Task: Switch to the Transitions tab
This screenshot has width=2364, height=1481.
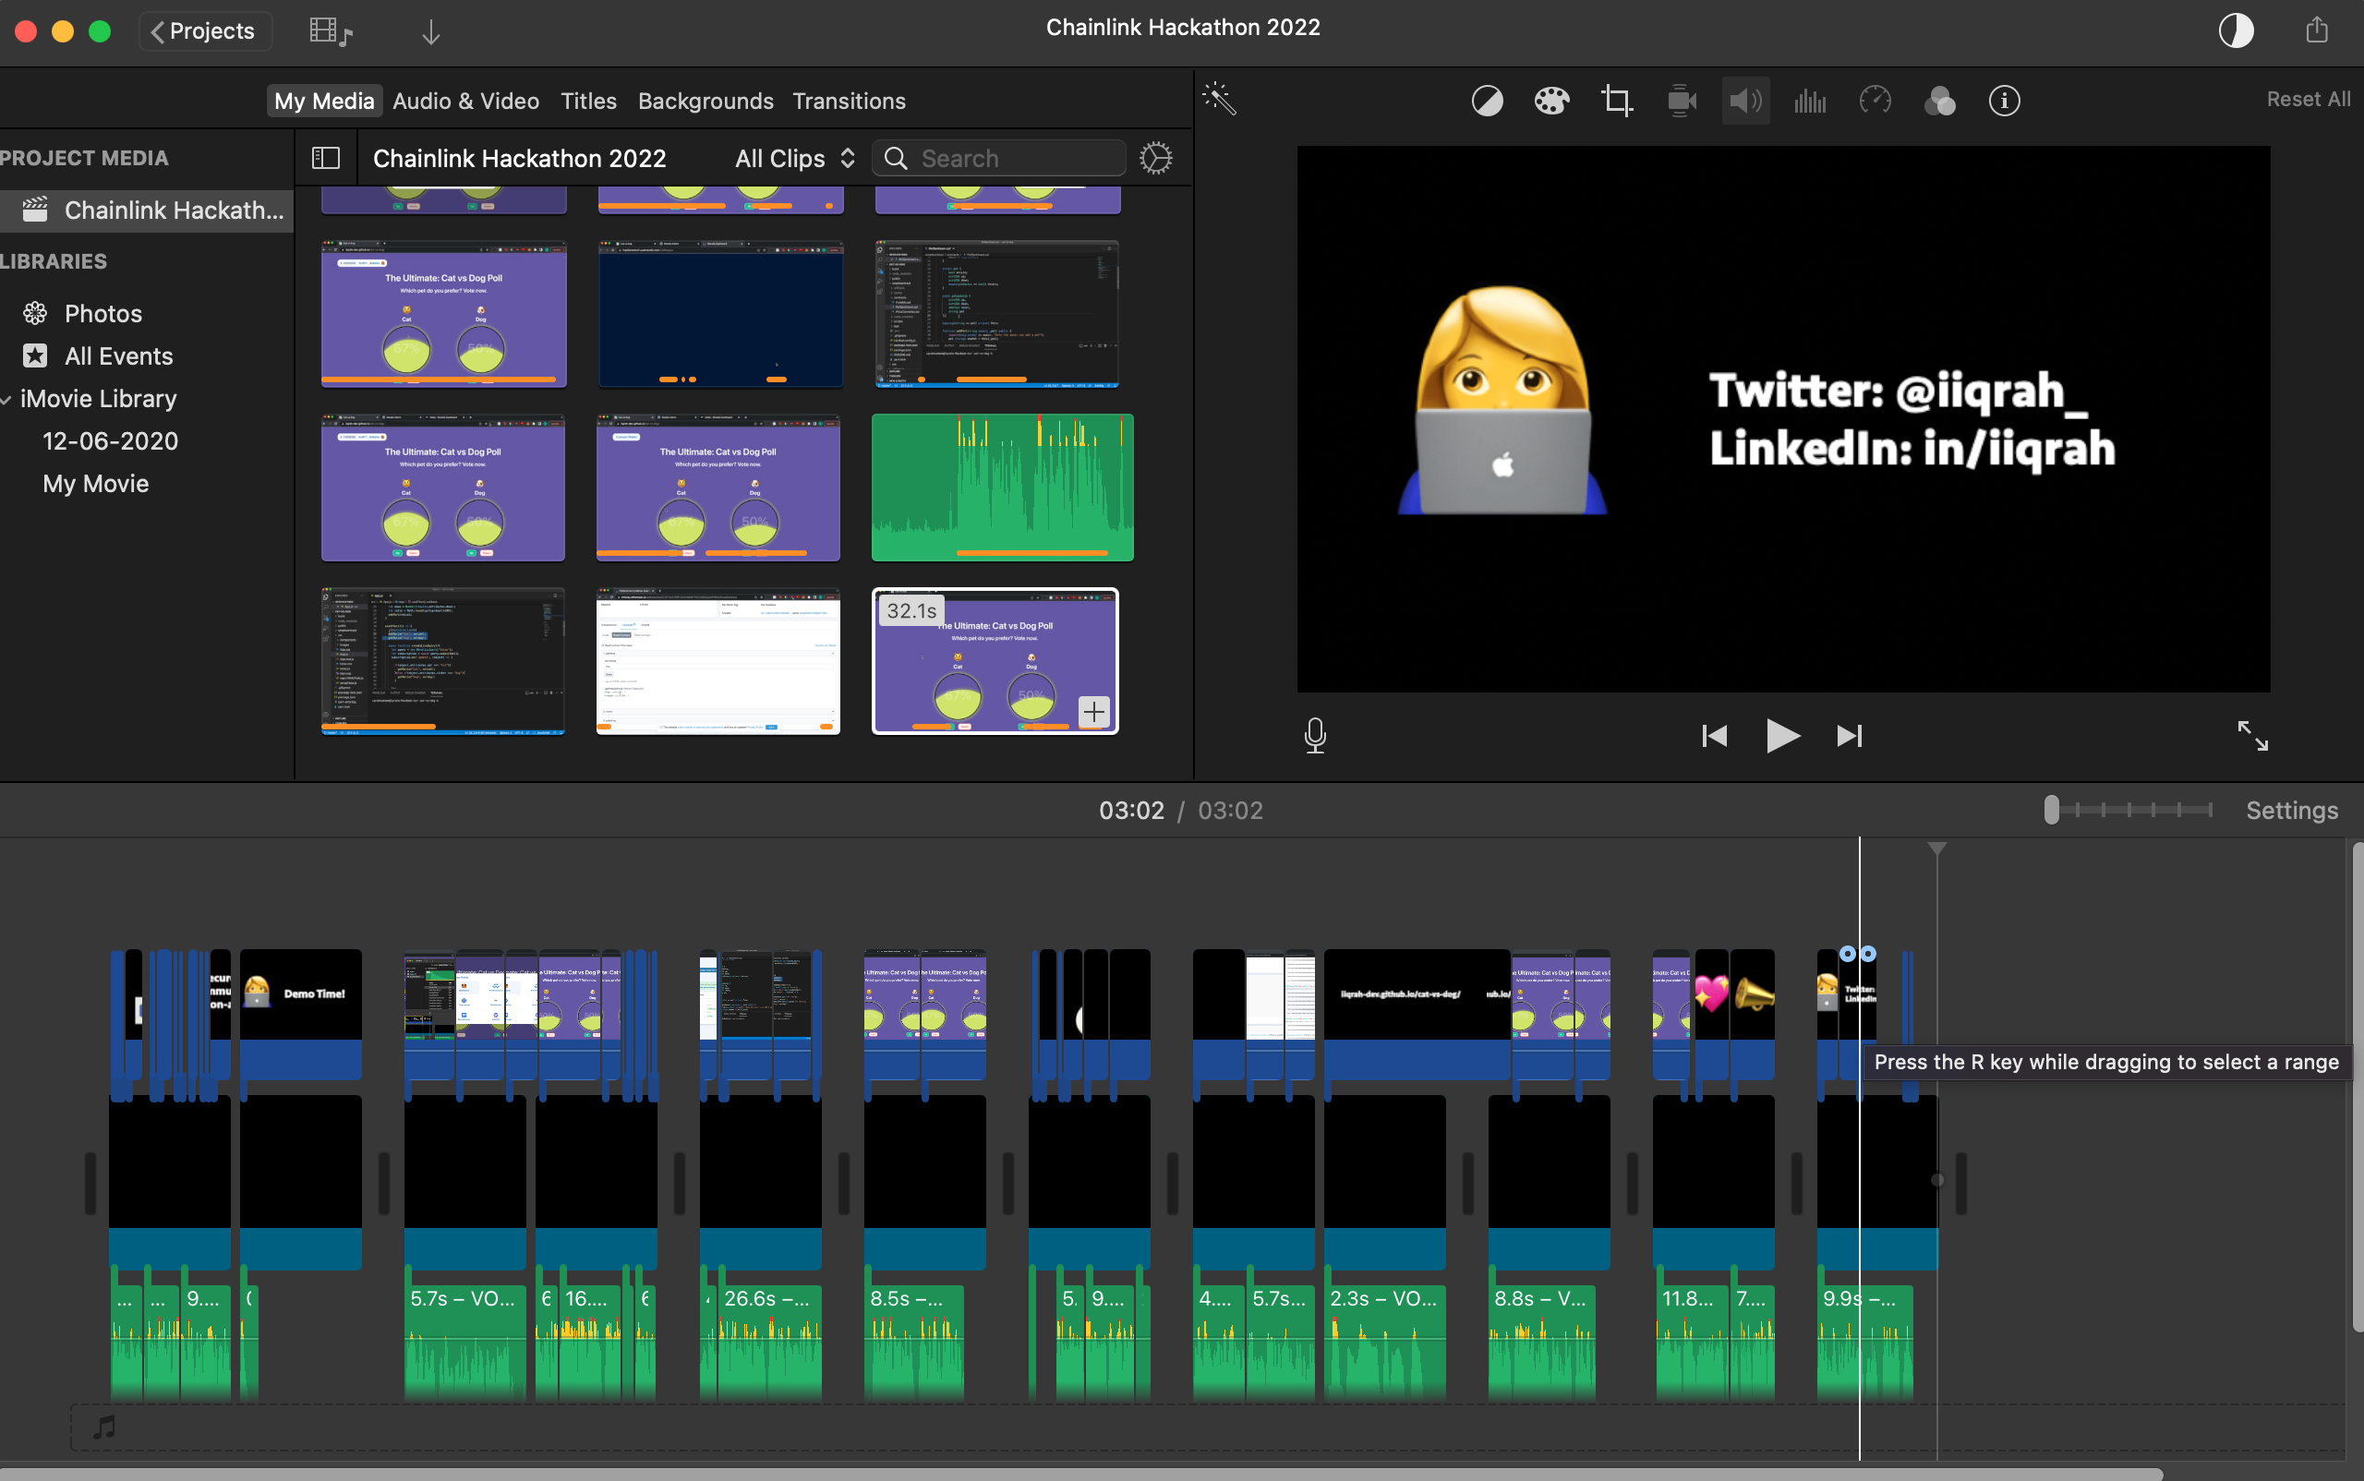Action: [x=849, y=101]
